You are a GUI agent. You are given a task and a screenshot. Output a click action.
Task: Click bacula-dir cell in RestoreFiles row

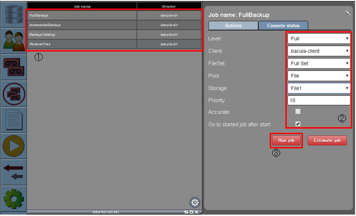[x=169, y=44]
